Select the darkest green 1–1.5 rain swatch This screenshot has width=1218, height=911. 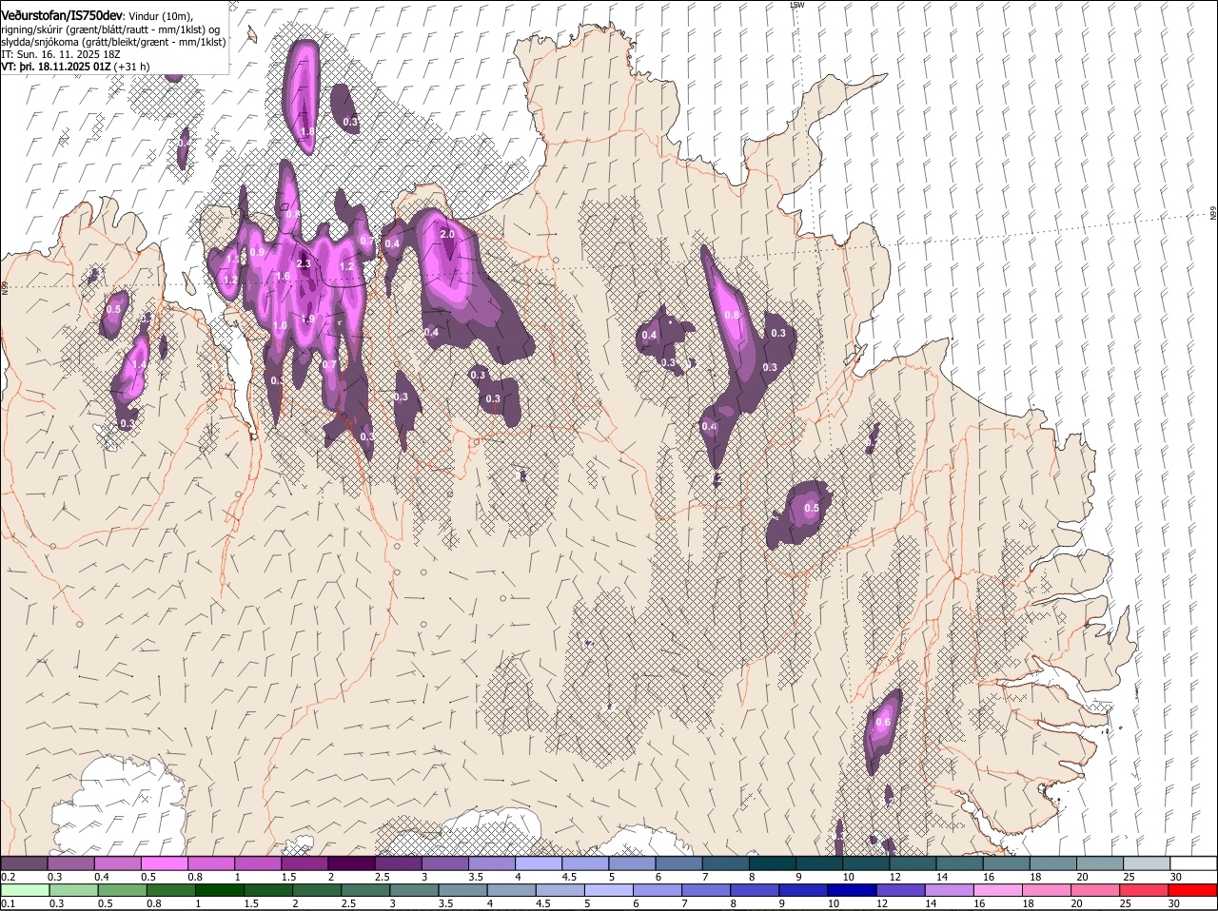click(x=221, y=891)
